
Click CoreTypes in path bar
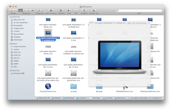(x=95, y=98)
